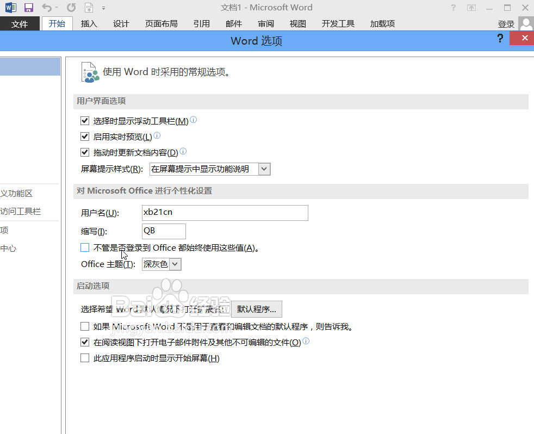Select the 自定义功能区 sidebar category

pos(16,193)
